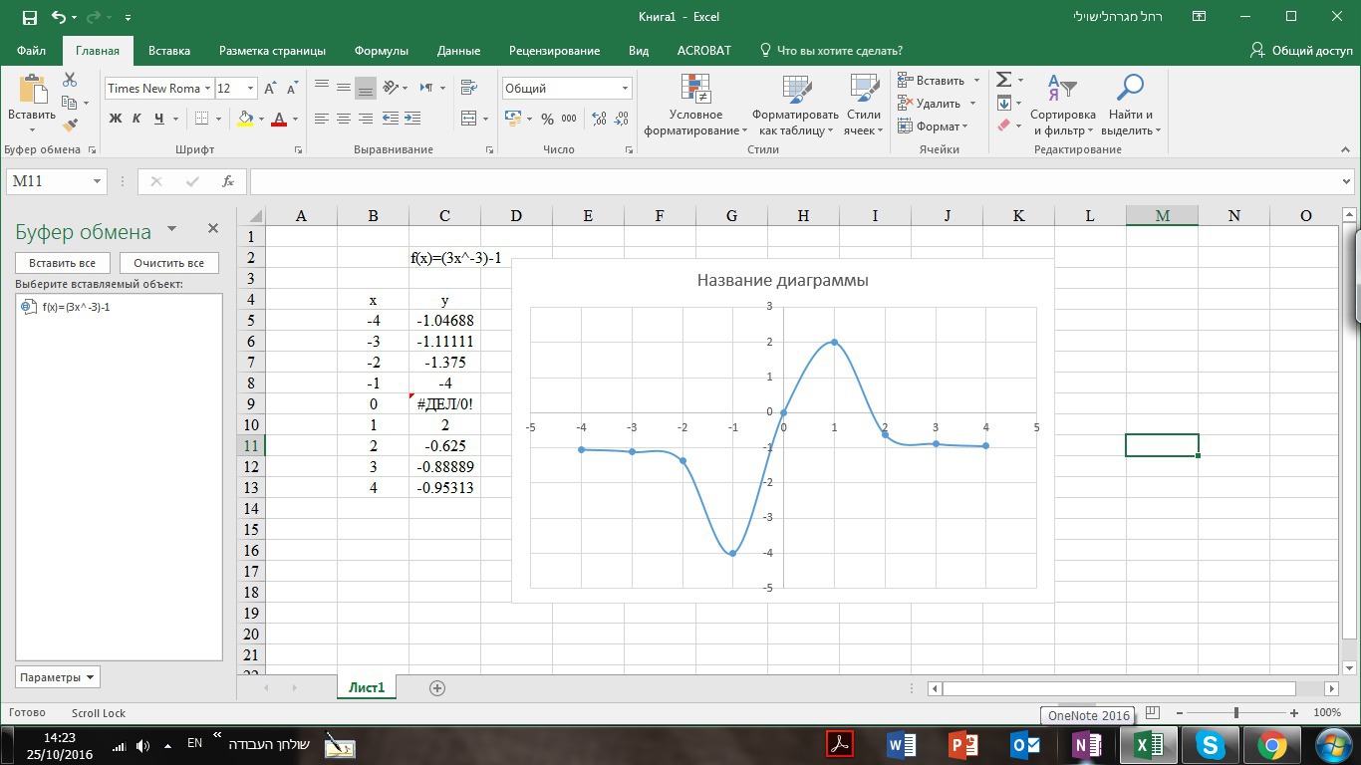
Task: Select the Format Painter brush icon
Action: [x=70, y=126]
